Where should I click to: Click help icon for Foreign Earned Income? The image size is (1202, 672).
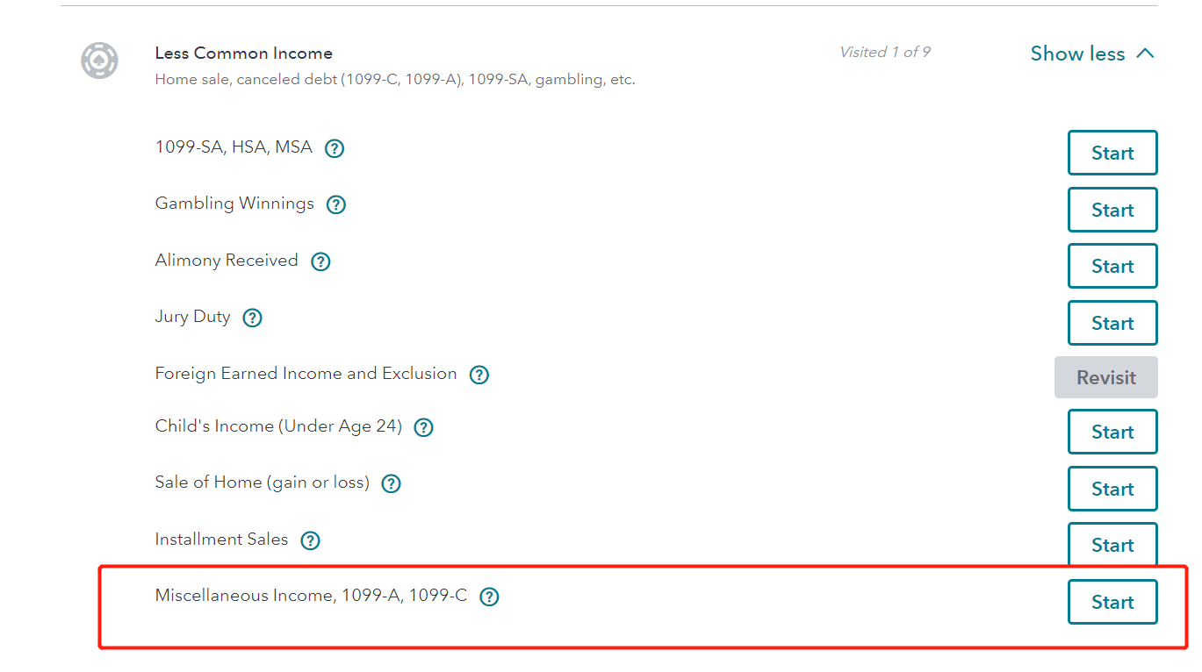pos(479,375)
